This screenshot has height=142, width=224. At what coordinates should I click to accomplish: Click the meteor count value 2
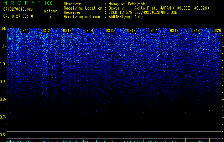tap(51, 16)
